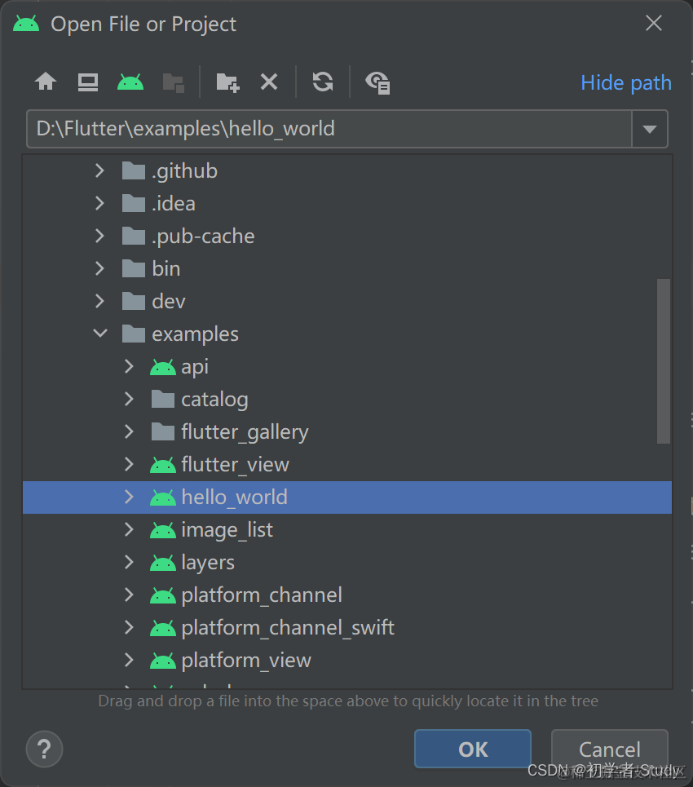Jump to the project directory via Android icon
This screenshot has width=693, height=787.
point(130,82)
